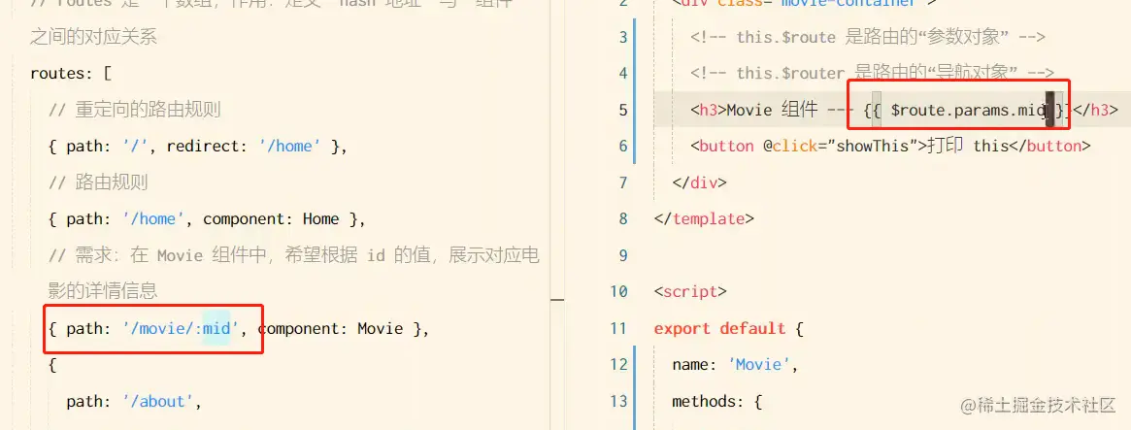The width and height of the screenshot is (1131, 430).
Task: Click comment about this.$route on line 3
Action: 868,37
